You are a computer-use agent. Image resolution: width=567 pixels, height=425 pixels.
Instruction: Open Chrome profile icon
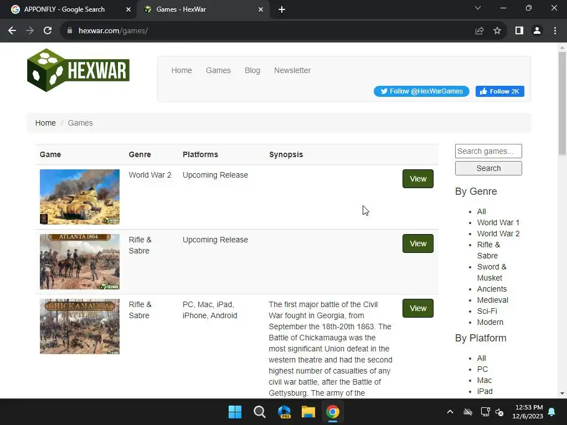point(537,31)
